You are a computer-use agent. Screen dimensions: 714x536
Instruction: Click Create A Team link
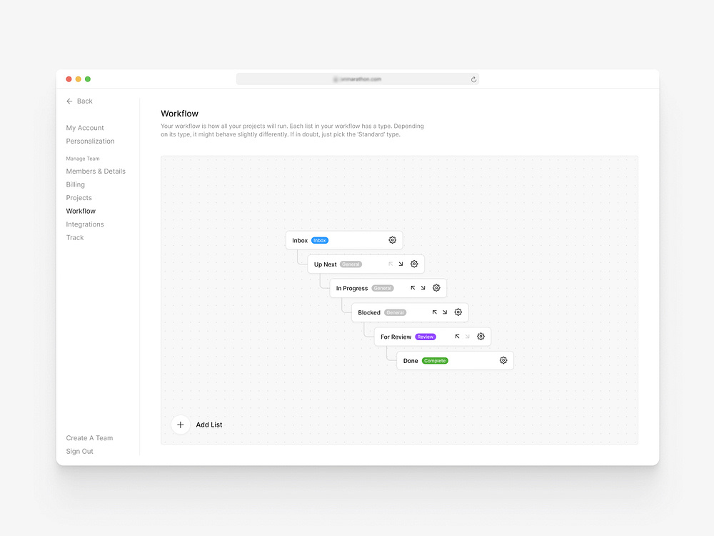(89, 438)
